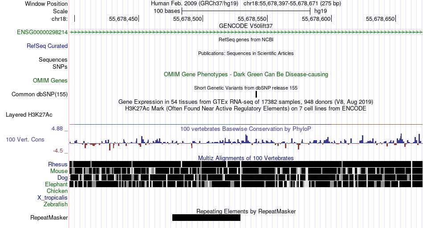423x228 pixels.
Task: Select the OMIM Genes track label
Action: click(50, 80)
